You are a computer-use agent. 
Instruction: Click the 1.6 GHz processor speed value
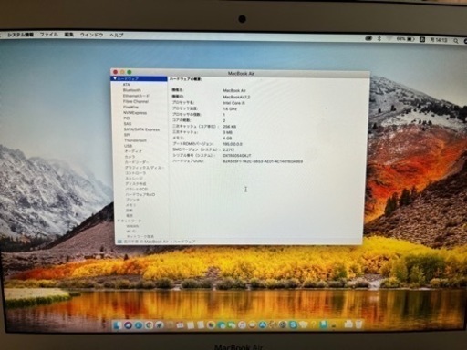(230, 108)
